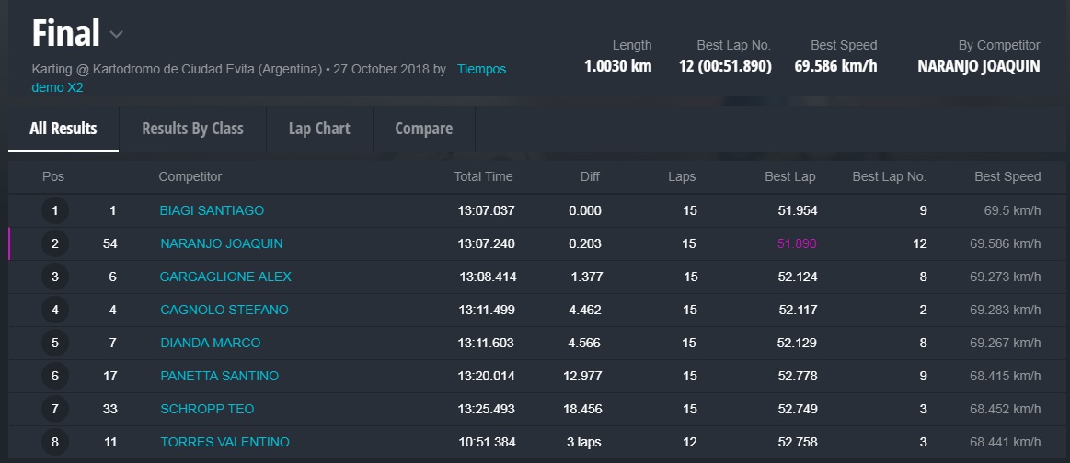Click GARGAGLIONE ALEX competitor link
Image resolution: width=1070 pixels, height=463 pixels.
[x=225, y=277]
